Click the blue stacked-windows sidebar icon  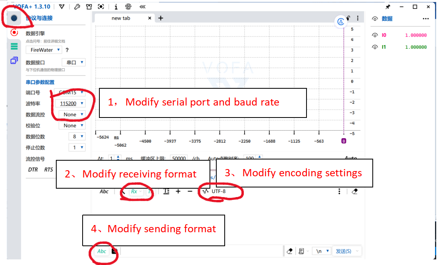click(x=14, y=60)
